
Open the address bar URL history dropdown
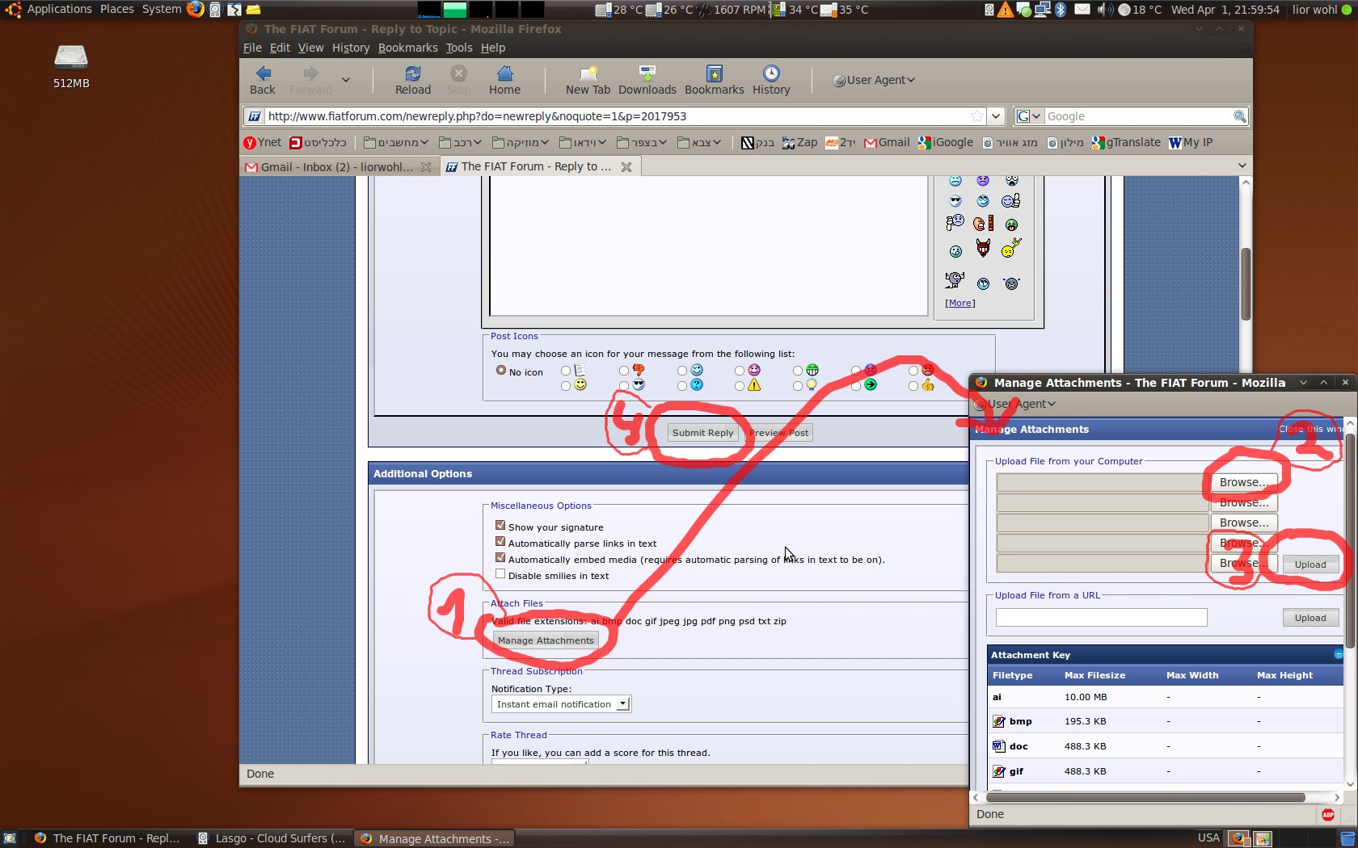tap(997, 116)
